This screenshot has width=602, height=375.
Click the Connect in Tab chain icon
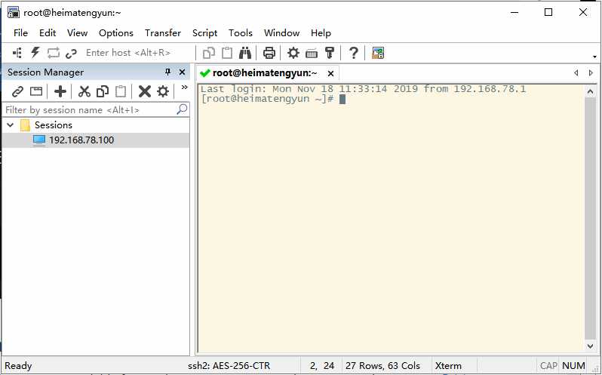coord(71,54)
